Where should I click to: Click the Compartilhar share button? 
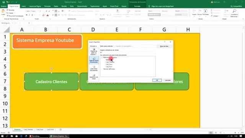click(x=236, y=6)
